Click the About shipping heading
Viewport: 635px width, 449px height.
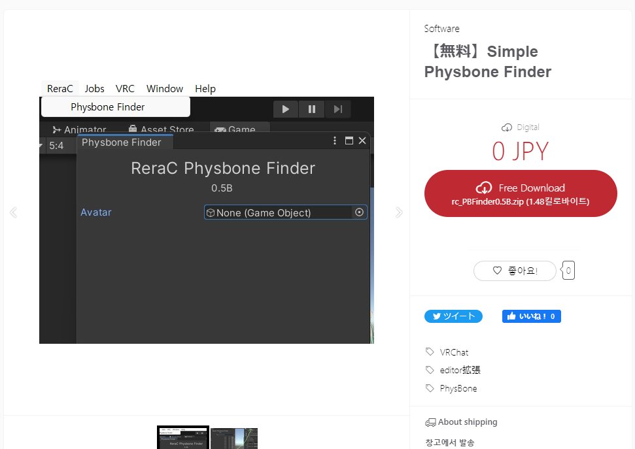click(x=468, y=422)
